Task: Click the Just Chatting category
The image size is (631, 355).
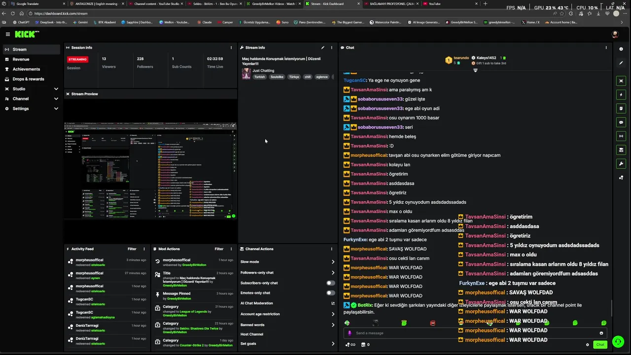Action: [263, 71]
